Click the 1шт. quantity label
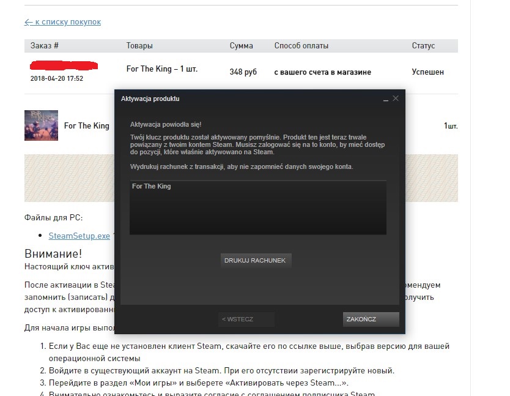The width and height of the screenshot is (510, 396). (x=451, y=125)
